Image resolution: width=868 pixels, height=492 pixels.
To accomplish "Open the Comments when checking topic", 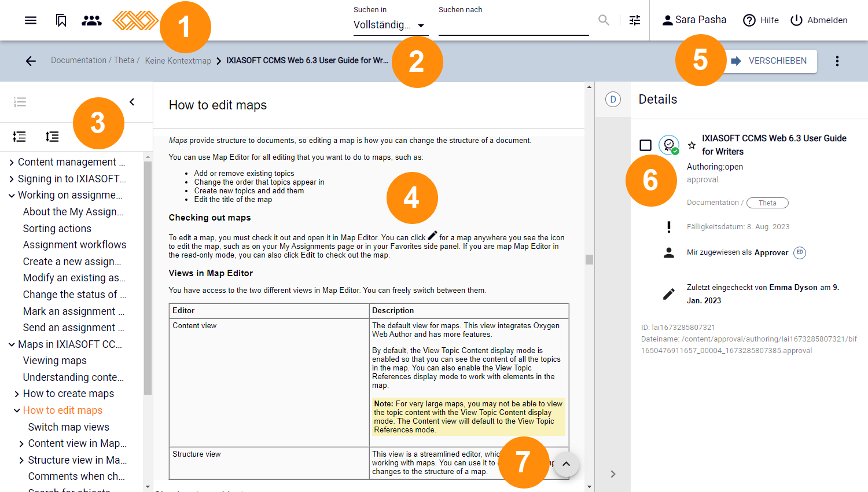I will (76, 476).
